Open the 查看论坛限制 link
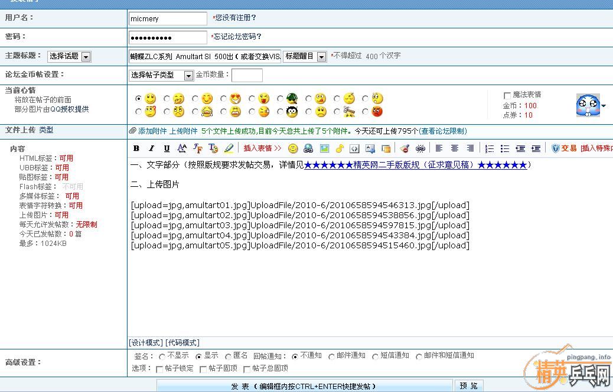The height and width of the screenshot is (392, 613). point(443,131)
